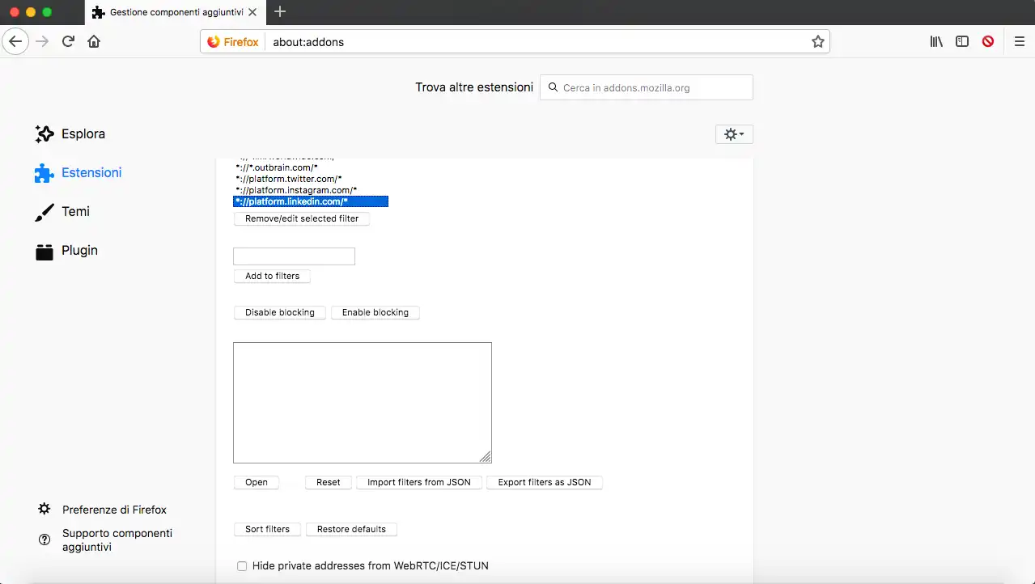Screen dimensions: 1035x584
Task: Click the Temi brush icon
Action: click(45, 212)
